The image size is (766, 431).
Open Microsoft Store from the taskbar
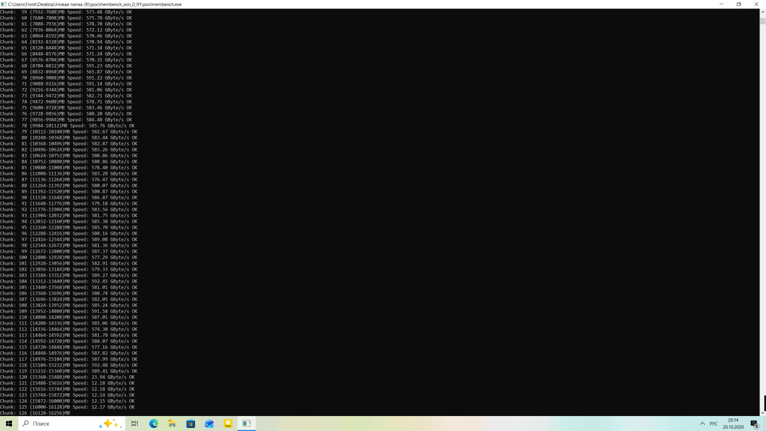click(x=191, y=424)
